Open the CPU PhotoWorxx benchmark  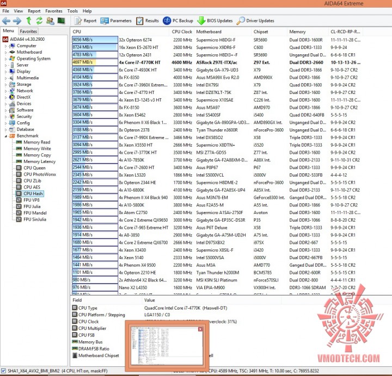[36, 174]
